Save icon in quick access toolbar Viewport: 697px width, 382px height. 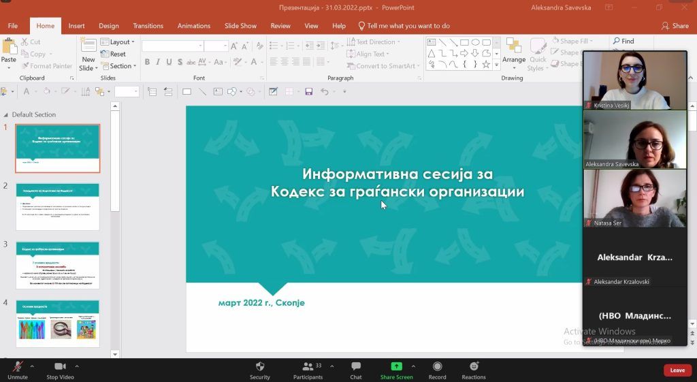click(x=308, y=92)
